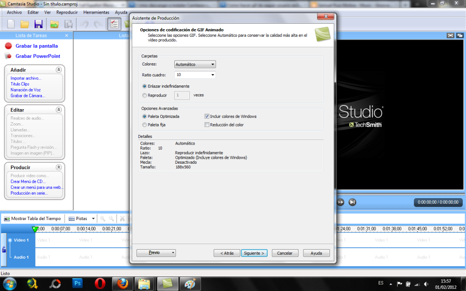Click the Grabar PowerPoint record icon
The height and width of the screenshot is (291, 466).
[x=8, y=56]
